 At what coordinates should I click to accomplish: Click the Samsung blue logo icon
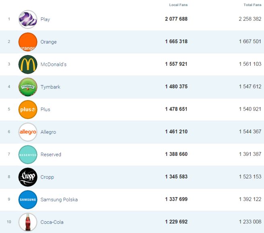(x=28, y=199)
